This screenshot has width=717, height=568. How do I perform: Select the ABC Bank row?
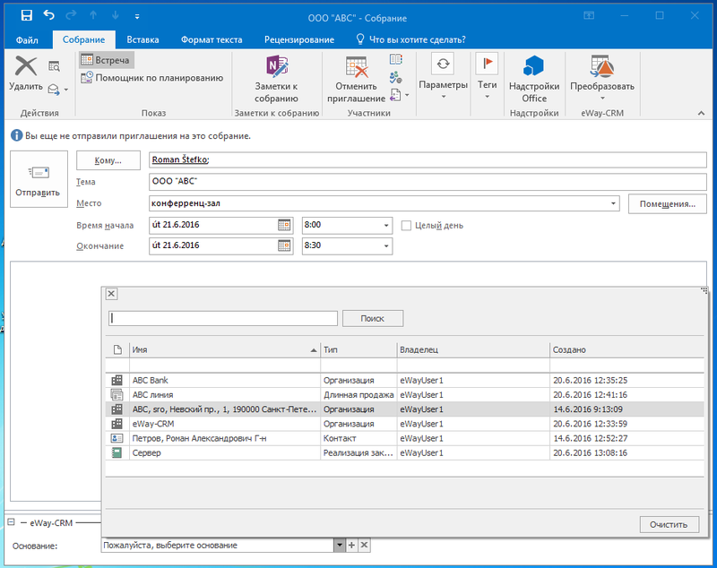pyautogui.click(x=405, y=380)
